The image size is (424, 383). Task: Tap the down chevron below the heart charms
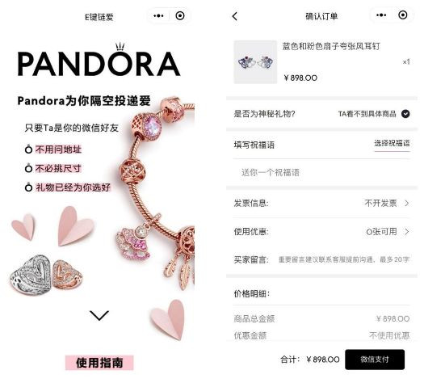(x=99, y=315)
